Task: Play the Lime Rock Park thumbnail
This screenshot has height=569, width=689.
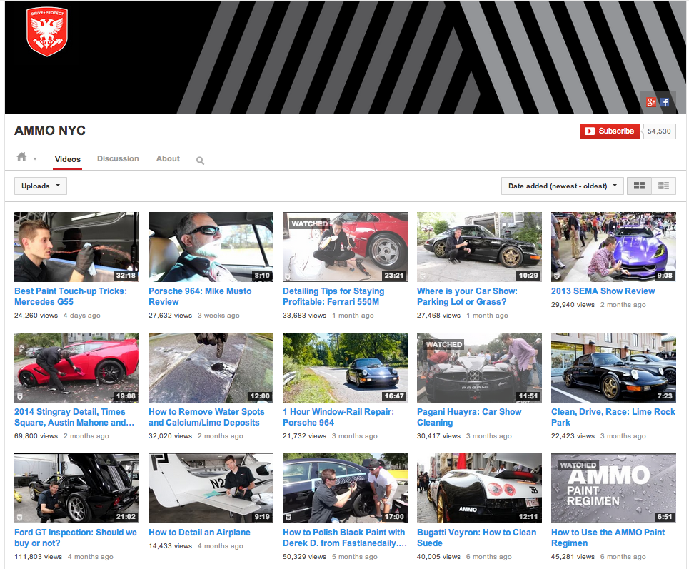Action: pos(613,368)
